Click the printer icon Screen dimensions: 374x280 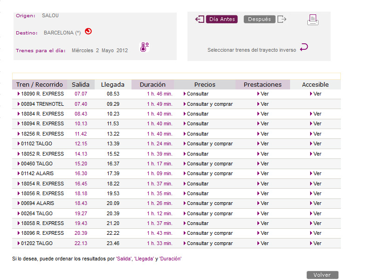(312, 20)
